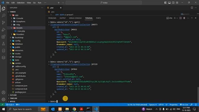Open the artisan file

point(18,82)
